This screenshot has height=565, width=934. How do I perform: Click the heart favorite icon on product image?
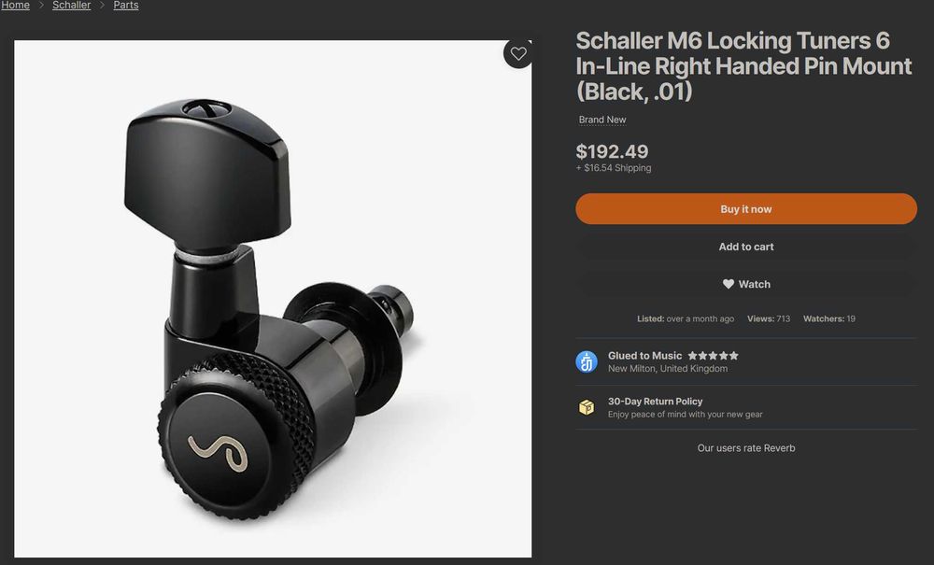pyautogui.click(x=518, y=53)
